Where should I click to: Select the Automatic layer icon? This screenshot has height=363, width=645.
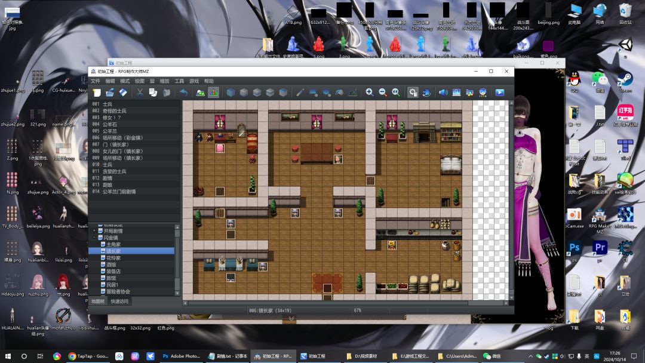231,93
